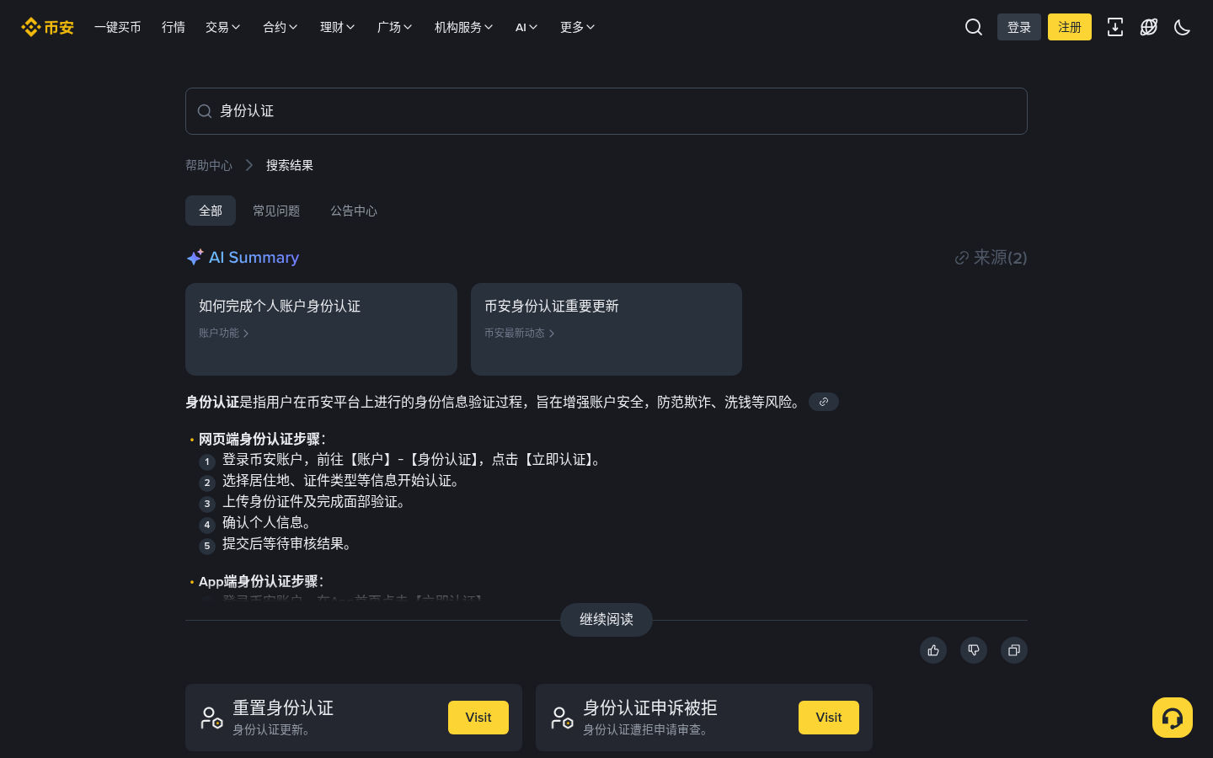1213x758 pixels.
Task: Click the Binance logo in header
Action: click(x=47, y=27)
